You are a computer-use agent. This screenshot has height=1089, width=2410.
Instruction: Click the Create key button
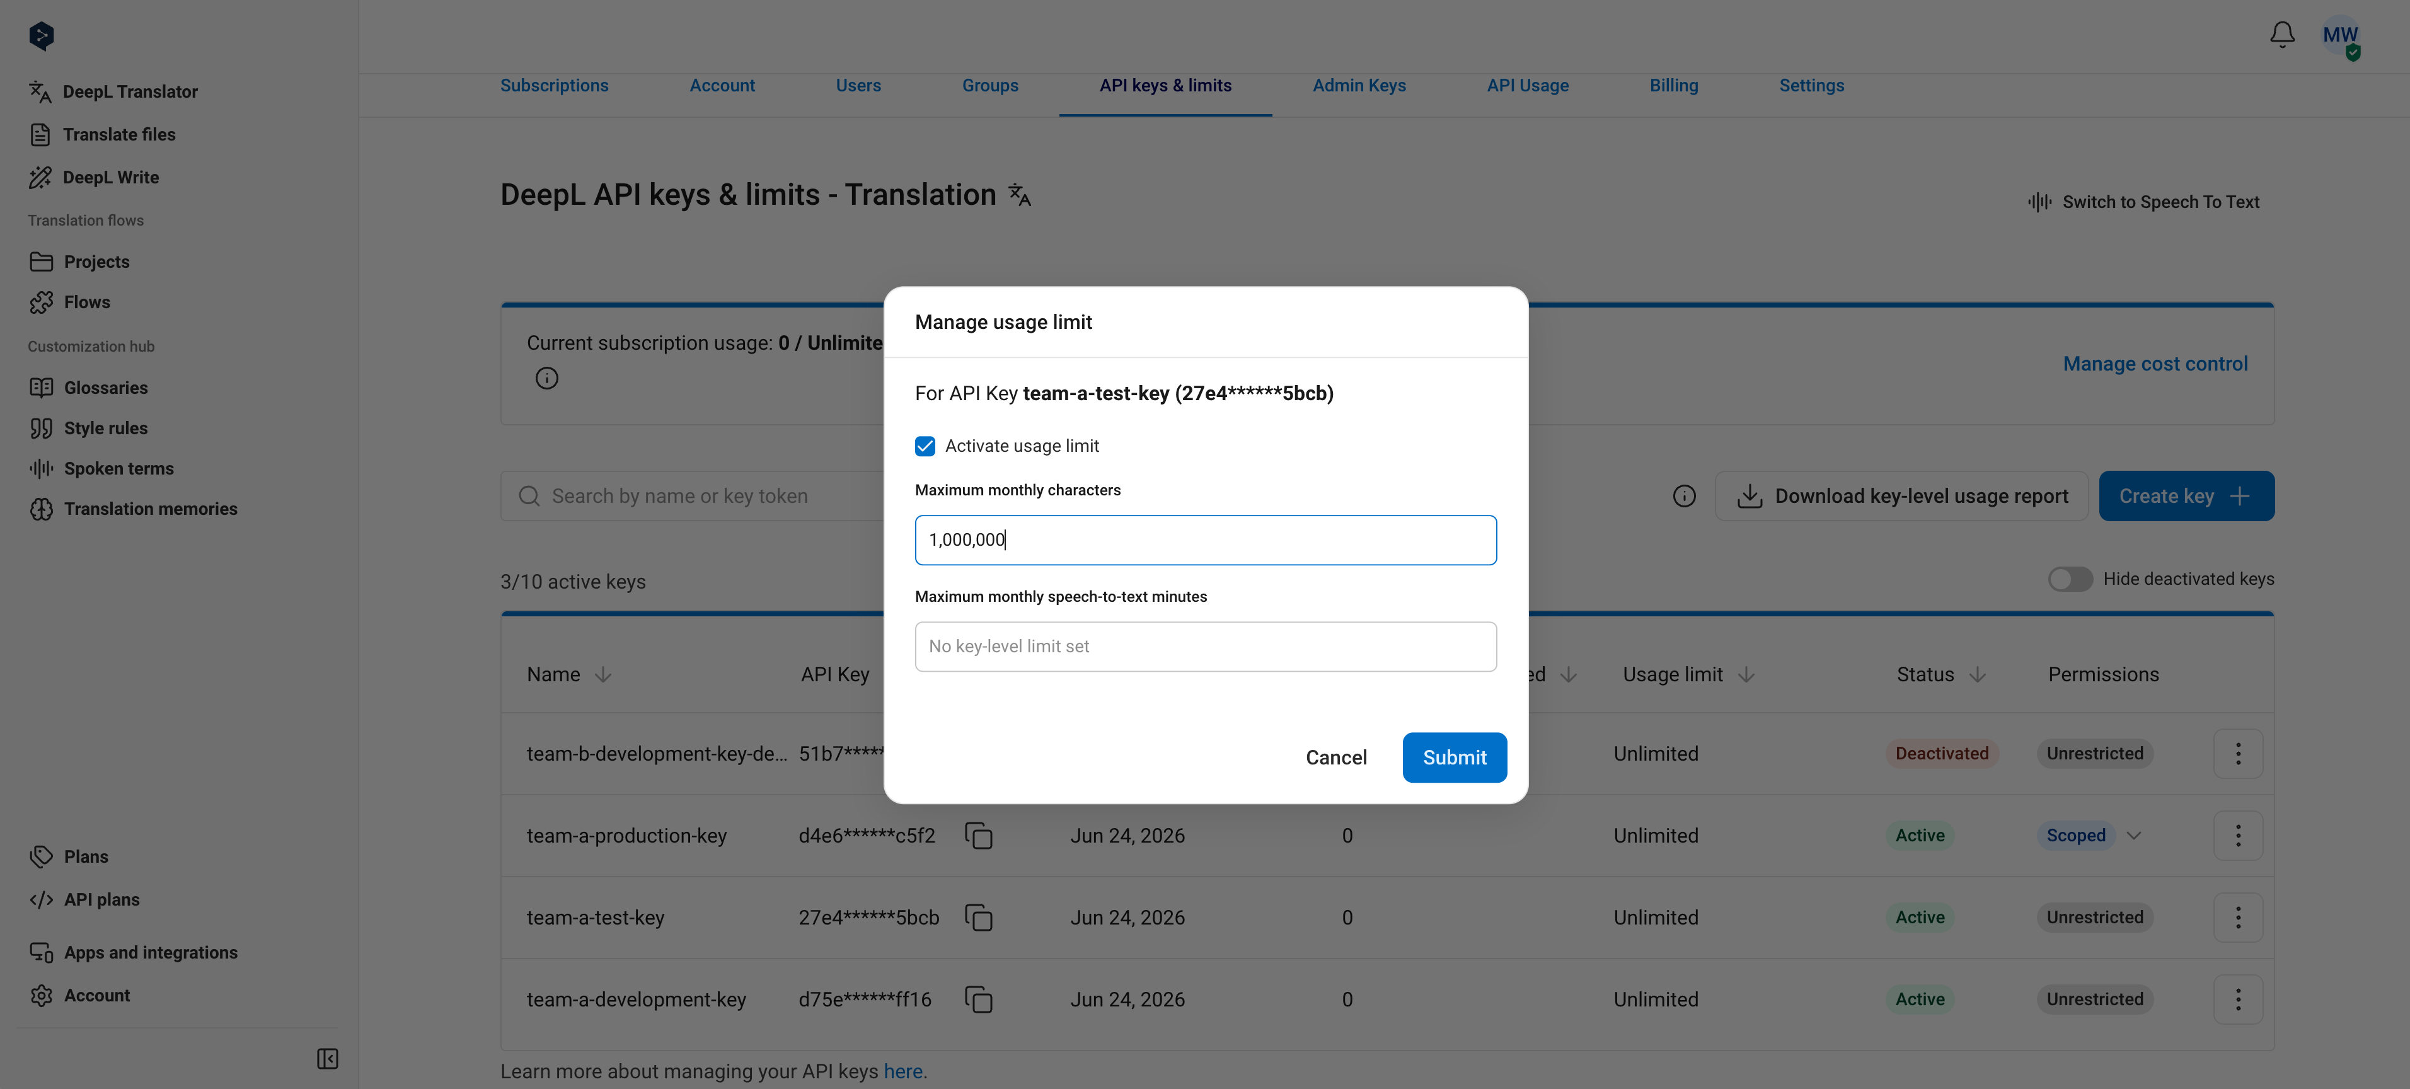2186,496
